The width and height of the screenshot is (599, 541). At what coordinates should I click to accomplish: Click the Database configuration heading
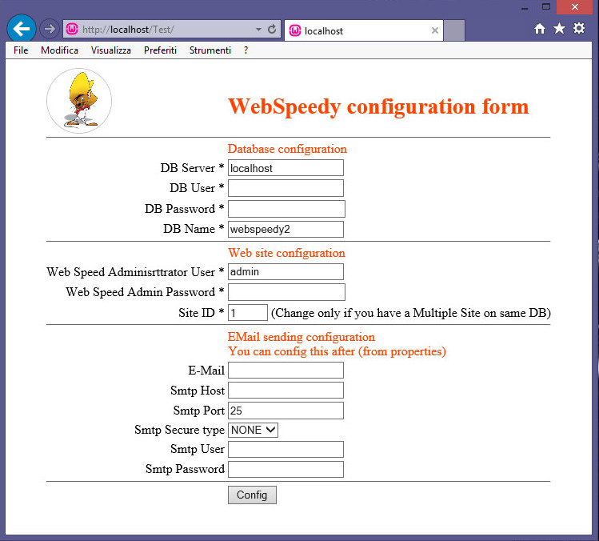[287, 149]
